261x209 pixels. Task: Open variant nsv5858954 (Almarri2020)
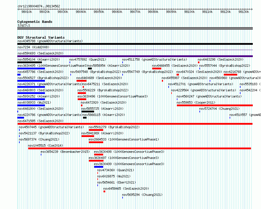point(109,66)
